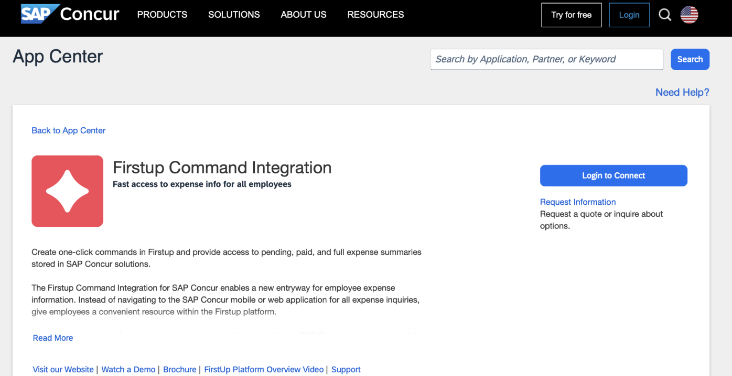
Task: Focus the App Center search field
Action: pos(547,59)
